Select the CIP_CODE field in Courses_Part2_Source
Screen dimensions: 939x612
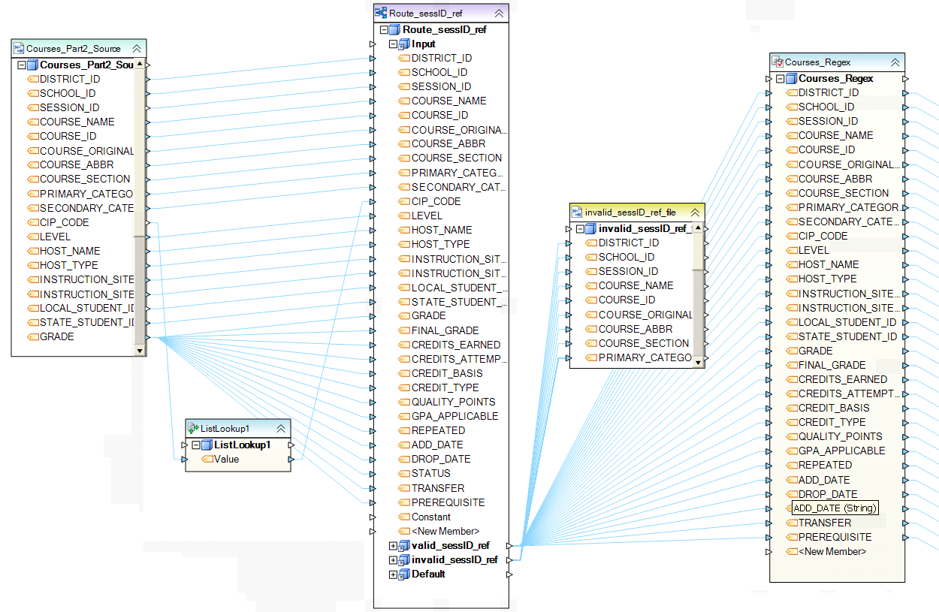click(64, 222)
